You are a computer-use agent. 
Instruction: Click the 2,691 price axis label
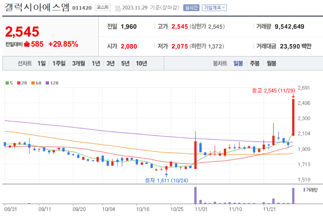[x=304, y=88]
